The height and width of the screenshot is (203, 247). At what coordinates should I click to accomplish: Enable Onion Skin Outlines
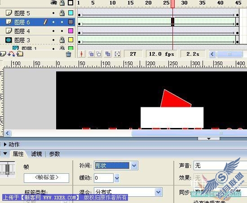coord(99,54)
